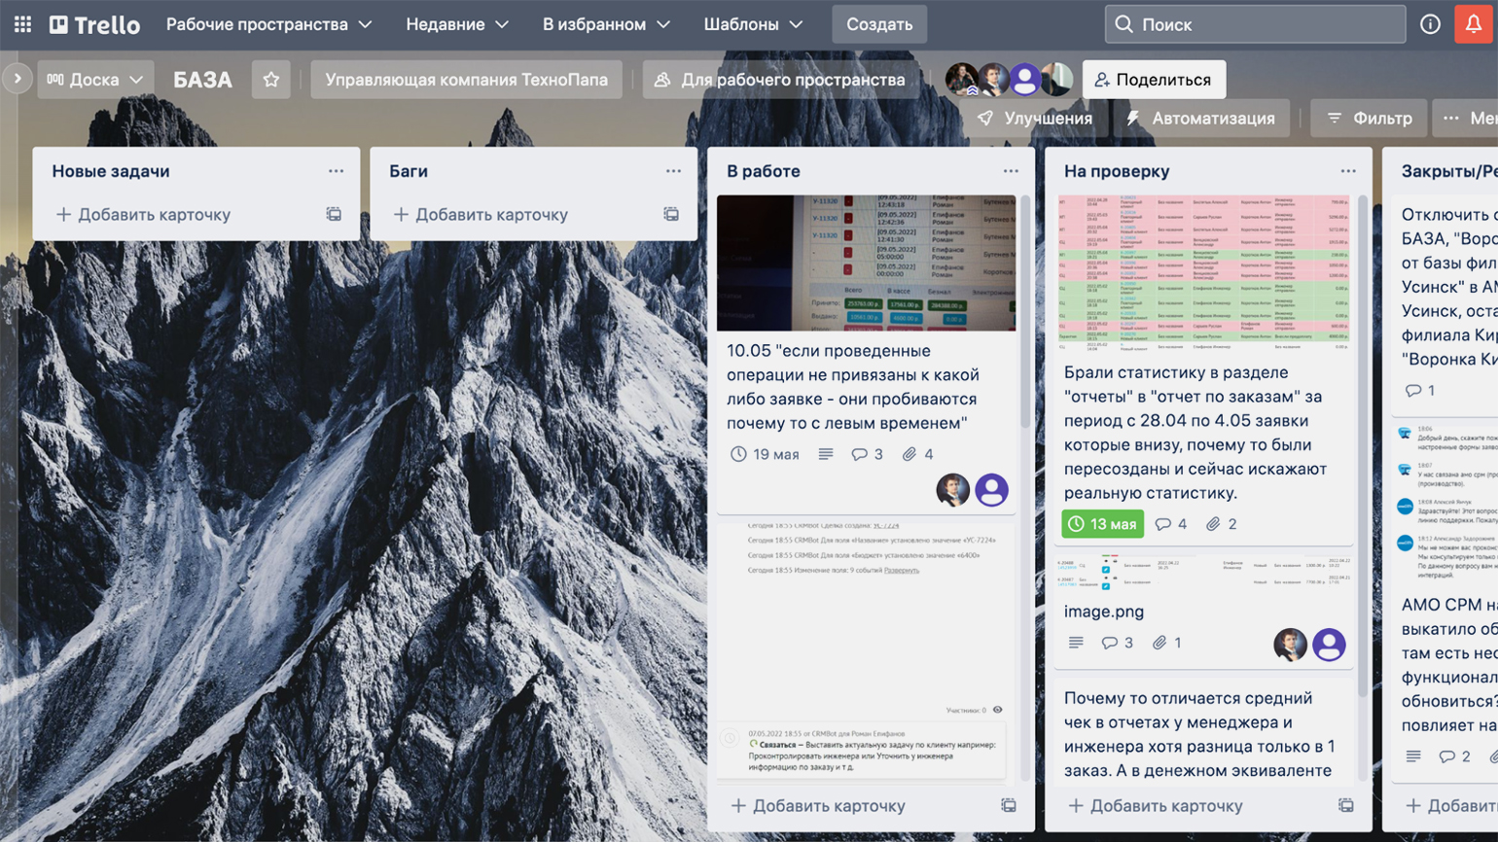This screenshot has width=1498, height=842.
Task: Open the Шаблоны menu
Action: 753,24
